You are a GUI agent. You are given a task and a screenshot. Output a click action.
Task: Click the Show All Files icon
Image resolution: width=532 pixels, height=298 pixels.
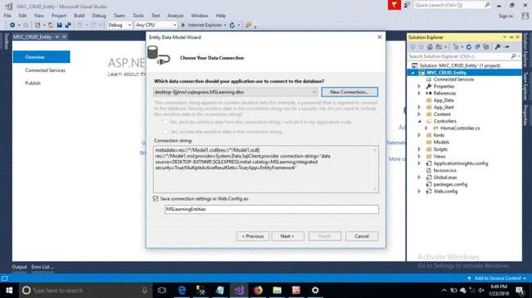click(486, 47)
